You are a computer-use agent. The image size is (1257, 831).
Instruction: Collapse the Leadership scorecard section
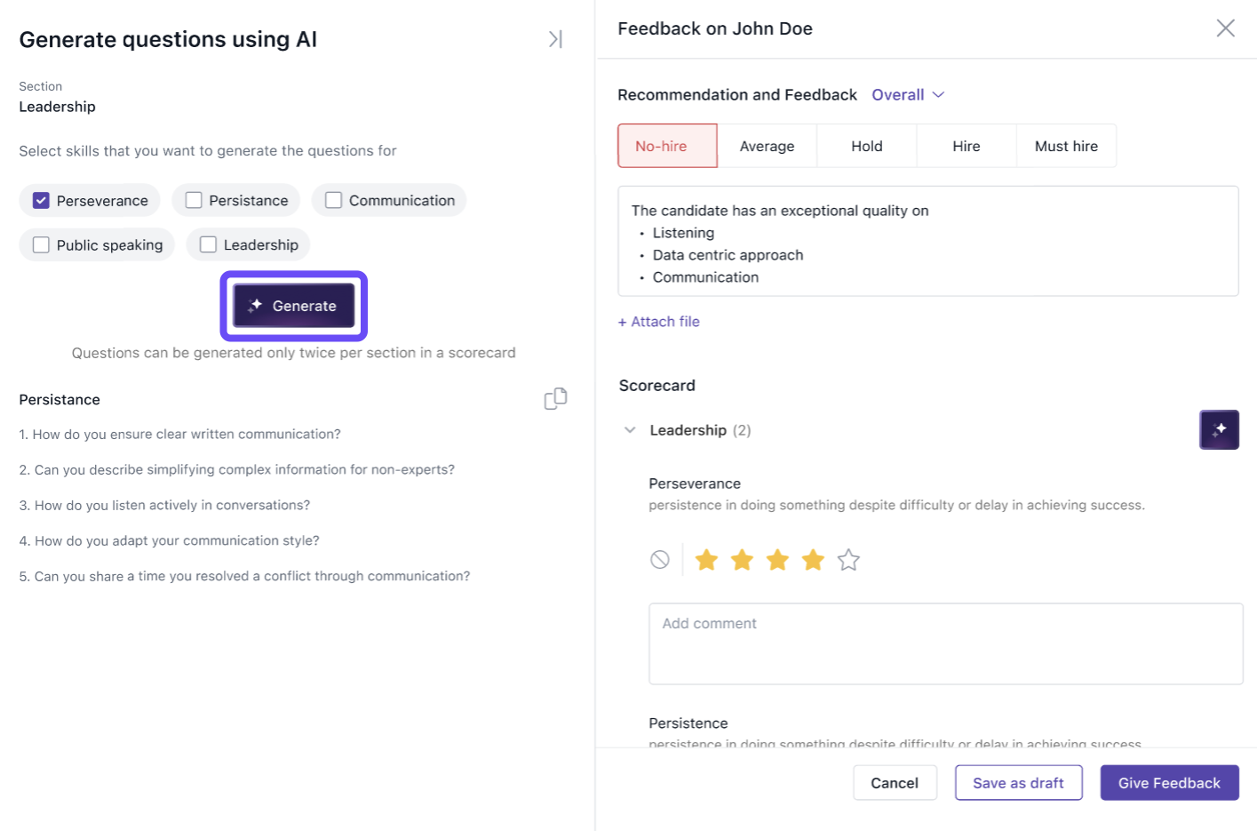(x=630, y=430)
